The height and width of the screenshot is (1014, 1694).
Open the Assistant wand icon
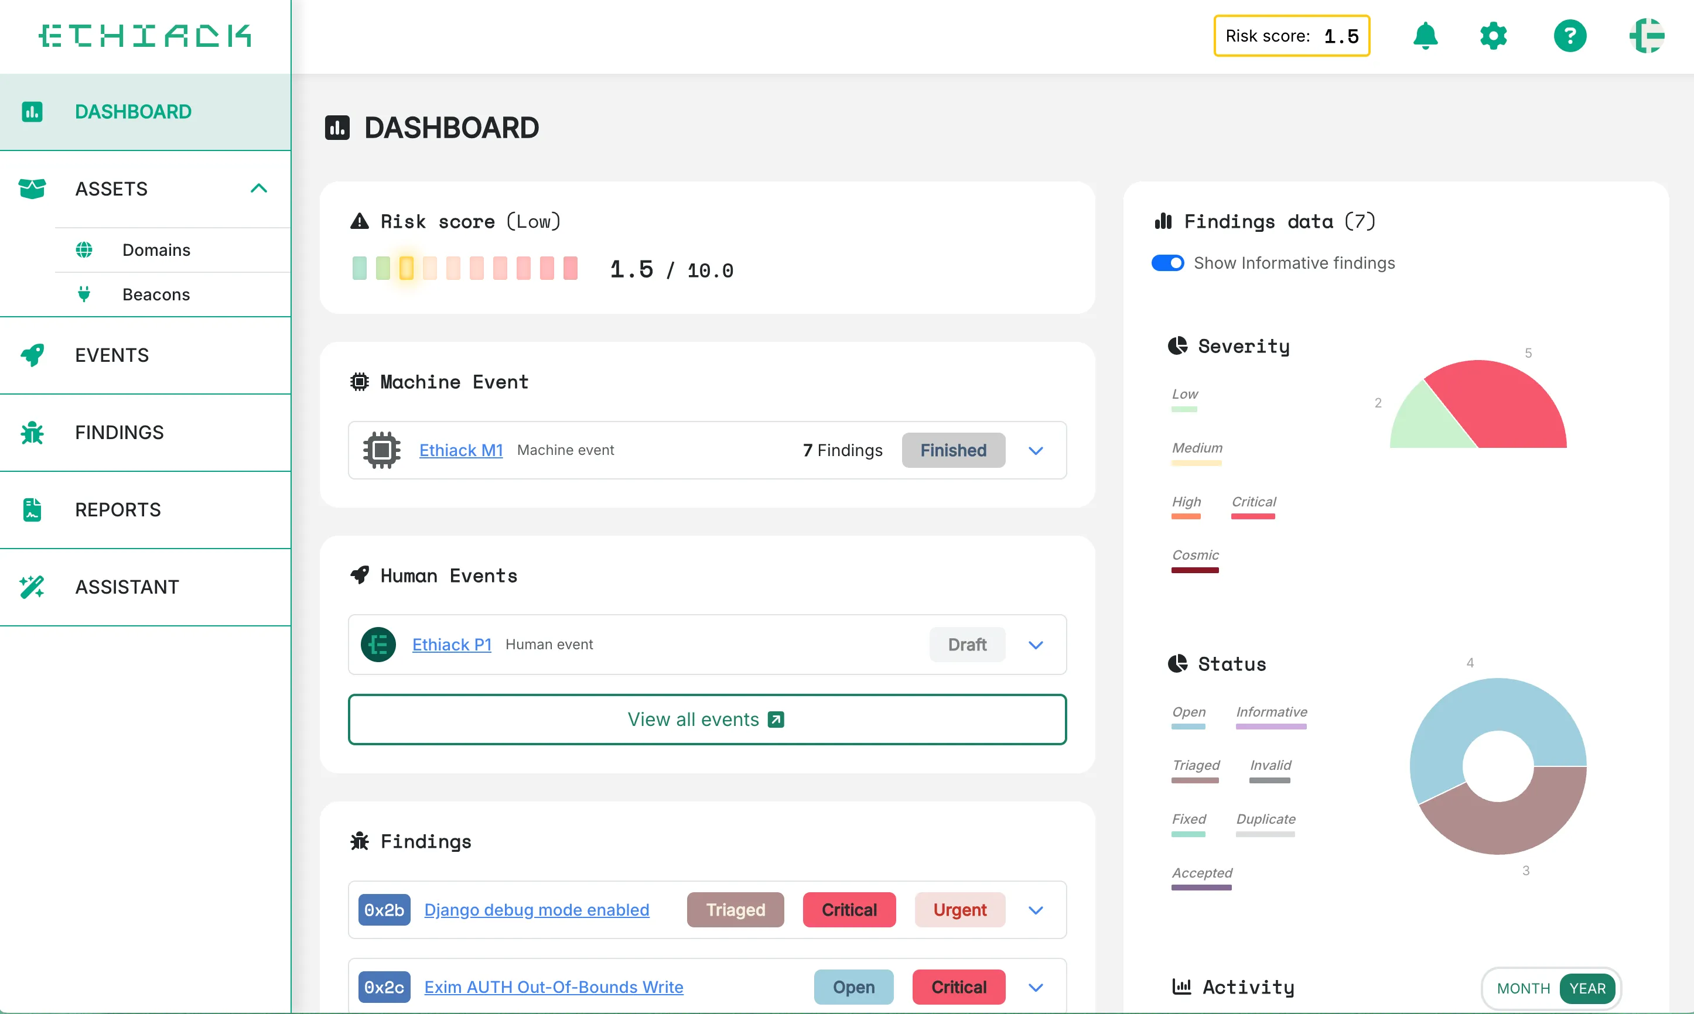pyautogui.click(x=32, y=586)
